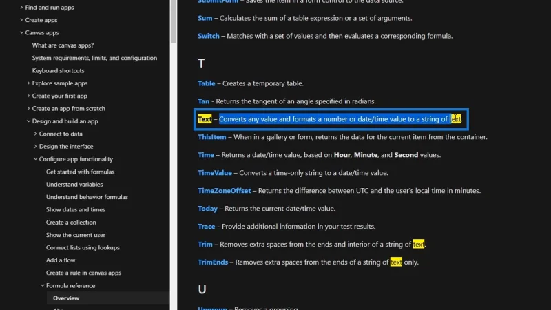Open the TimeValue function link
The height and width of the screenshot is (310, 551).
[215, 173]
